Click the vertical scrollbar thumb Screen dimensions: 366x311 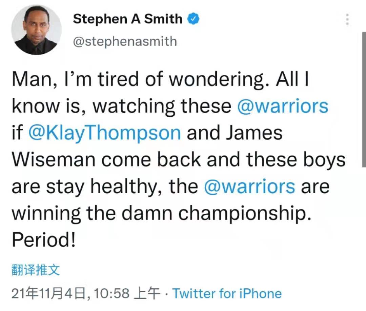(364, 99)
